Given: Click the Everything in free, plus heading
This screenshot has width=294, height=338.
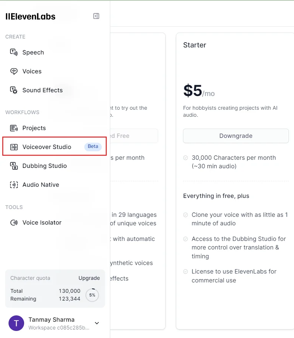Looking at the screenshot, I should [x=216, y=196].
